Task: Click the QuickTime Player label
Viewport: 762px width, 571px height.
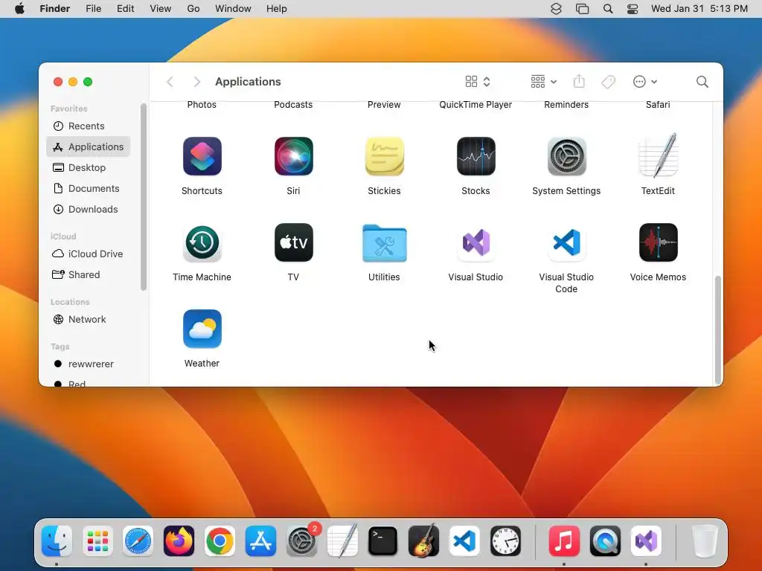Action: tap(476, 104)
